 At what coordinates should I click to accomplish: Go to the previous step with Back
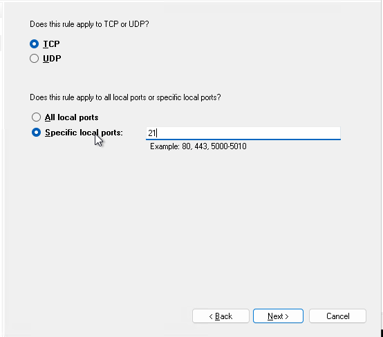tap(221, 316)
